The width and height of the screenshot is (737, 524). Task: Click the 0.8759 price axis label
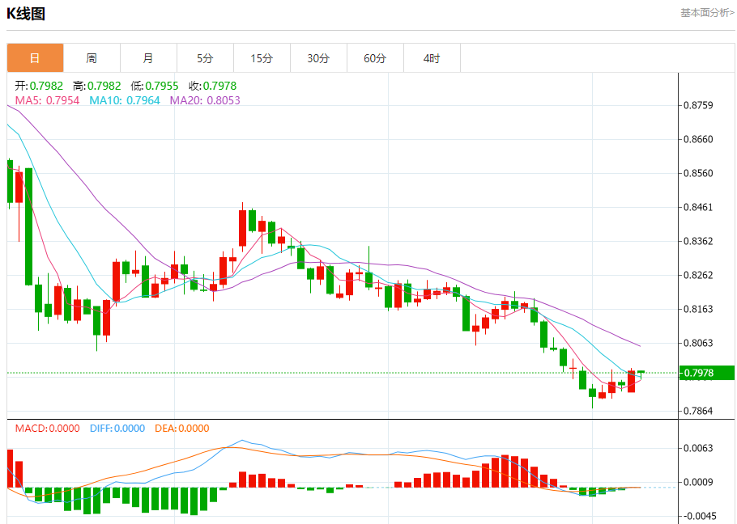(698, 105)
